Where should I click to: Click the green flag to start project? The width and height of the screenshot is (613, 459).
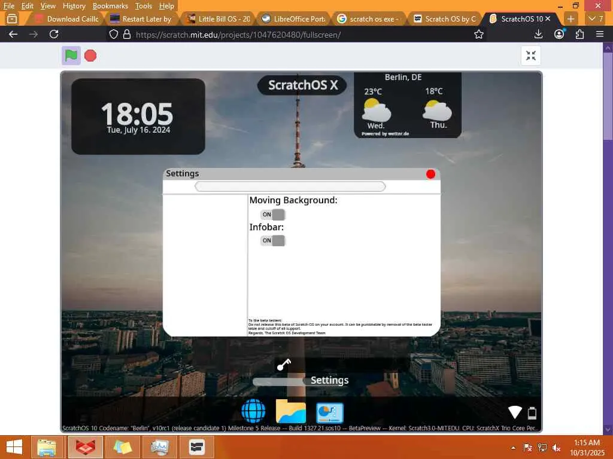click(x=71, y=56)
